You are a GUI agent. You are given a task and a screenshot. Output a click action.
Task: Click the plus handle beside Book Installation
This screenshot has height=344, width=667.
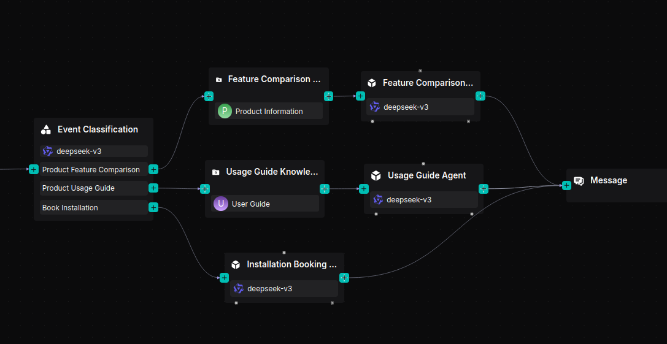coord(153,208)
